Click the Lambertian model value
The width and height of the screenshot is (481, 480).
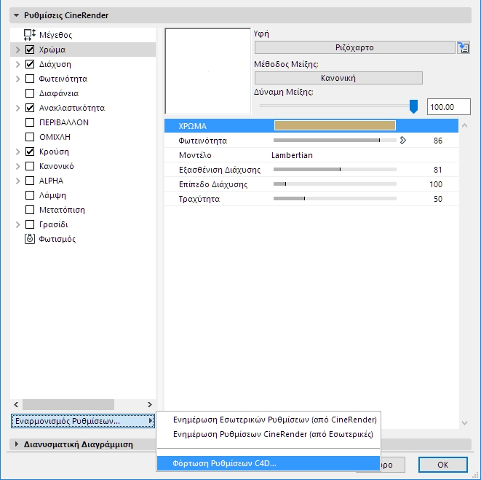[x=292, y=155]
